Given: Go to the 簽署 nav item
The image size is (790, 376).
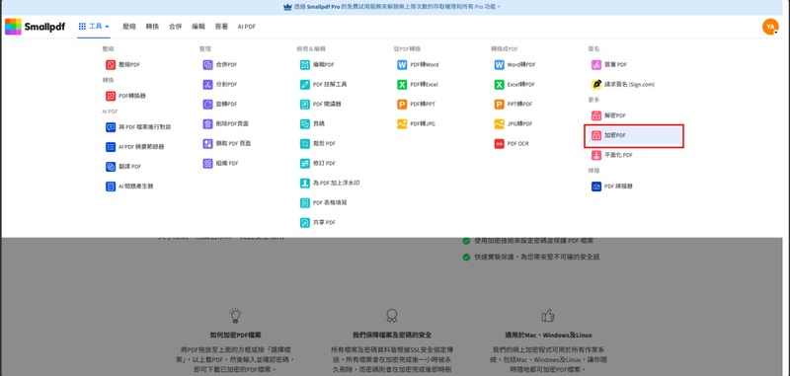Looking at the screenshot, I should [x=221, y=27].
